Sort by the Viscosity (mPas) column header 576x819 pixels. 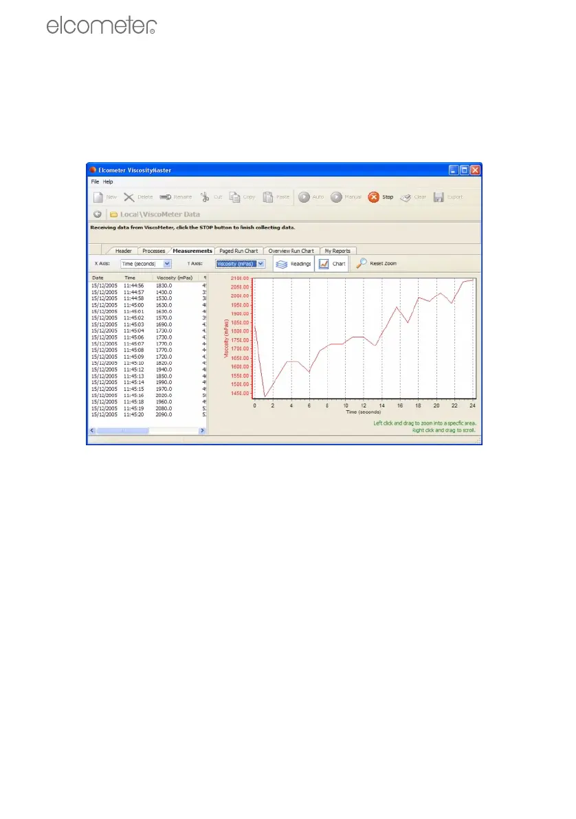(x=177, y=278)
